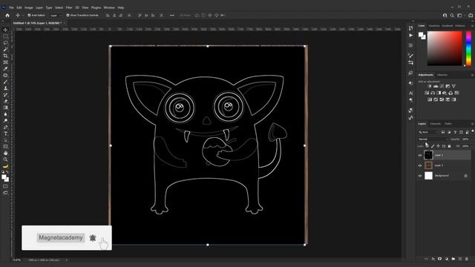Switch to the Libraries tab
475x267 pixels.
[x=442, y=75]
